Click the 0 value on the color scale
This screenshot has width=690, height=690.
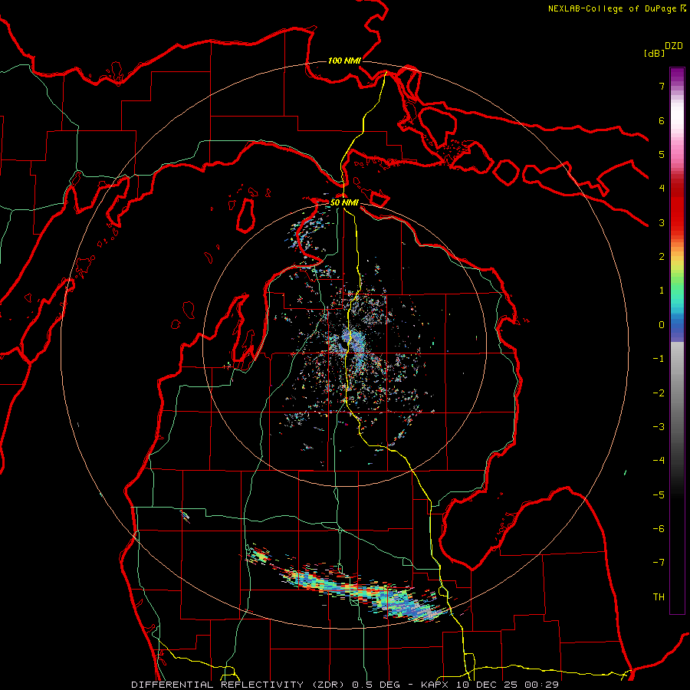[662, 325]
